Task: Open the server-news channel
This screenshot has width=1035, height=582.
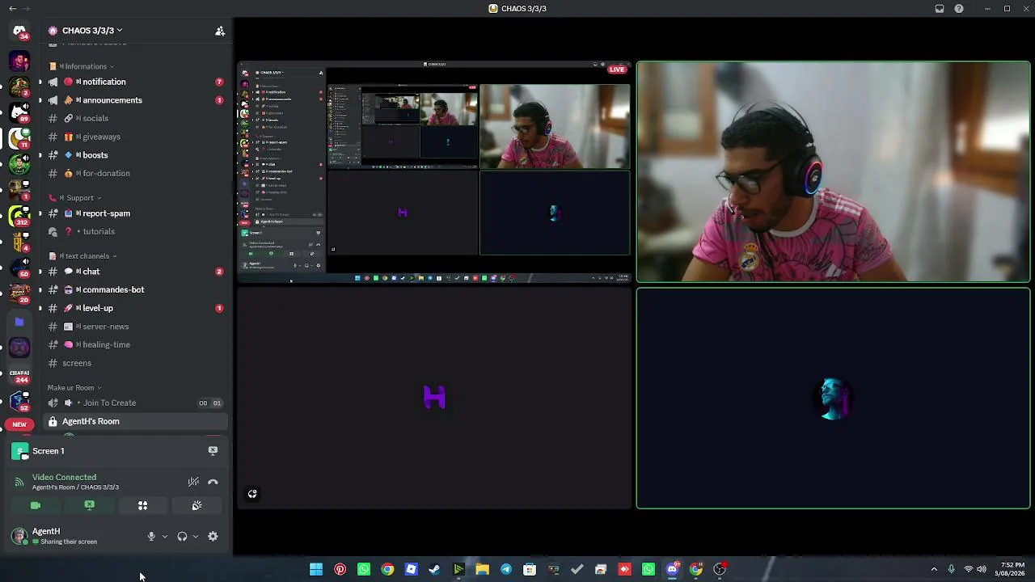Action: 135,327
